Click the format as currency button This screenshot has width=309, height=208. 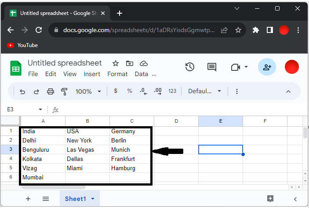pyautogui.click(x=116, y=91)
